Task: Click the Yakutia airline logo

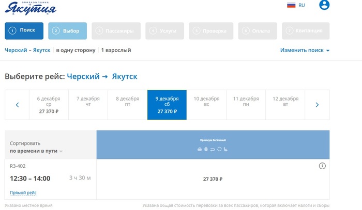Action: (x=31, y=9)
